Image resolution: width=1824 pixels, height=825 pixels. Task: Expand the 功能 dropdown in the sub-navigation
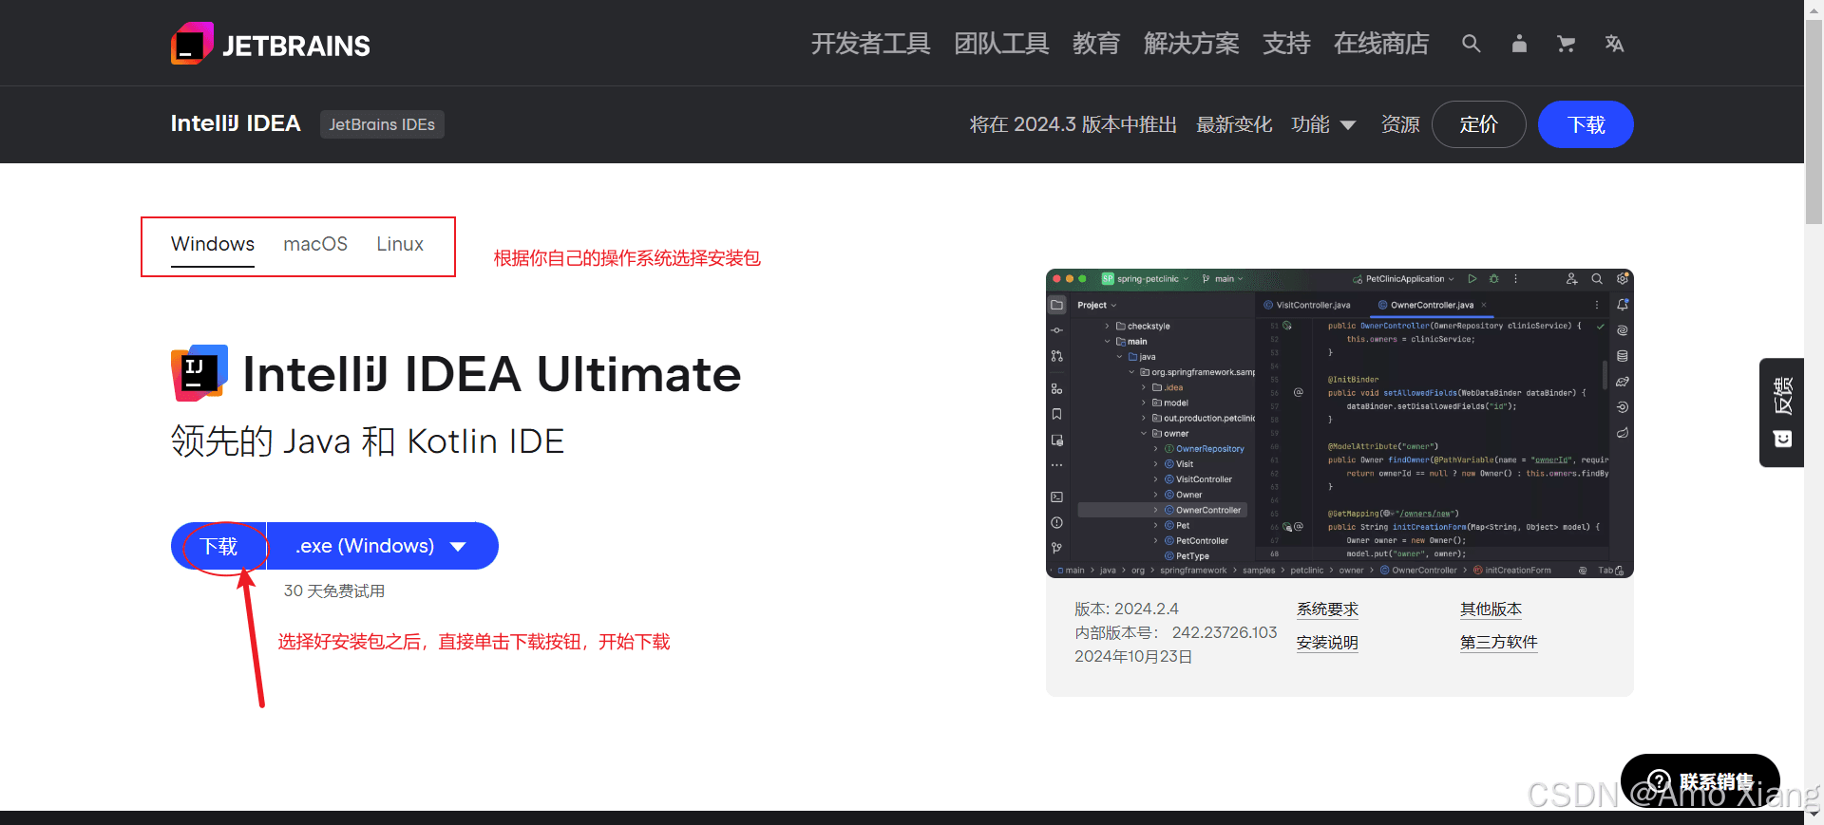(1323, 124)
